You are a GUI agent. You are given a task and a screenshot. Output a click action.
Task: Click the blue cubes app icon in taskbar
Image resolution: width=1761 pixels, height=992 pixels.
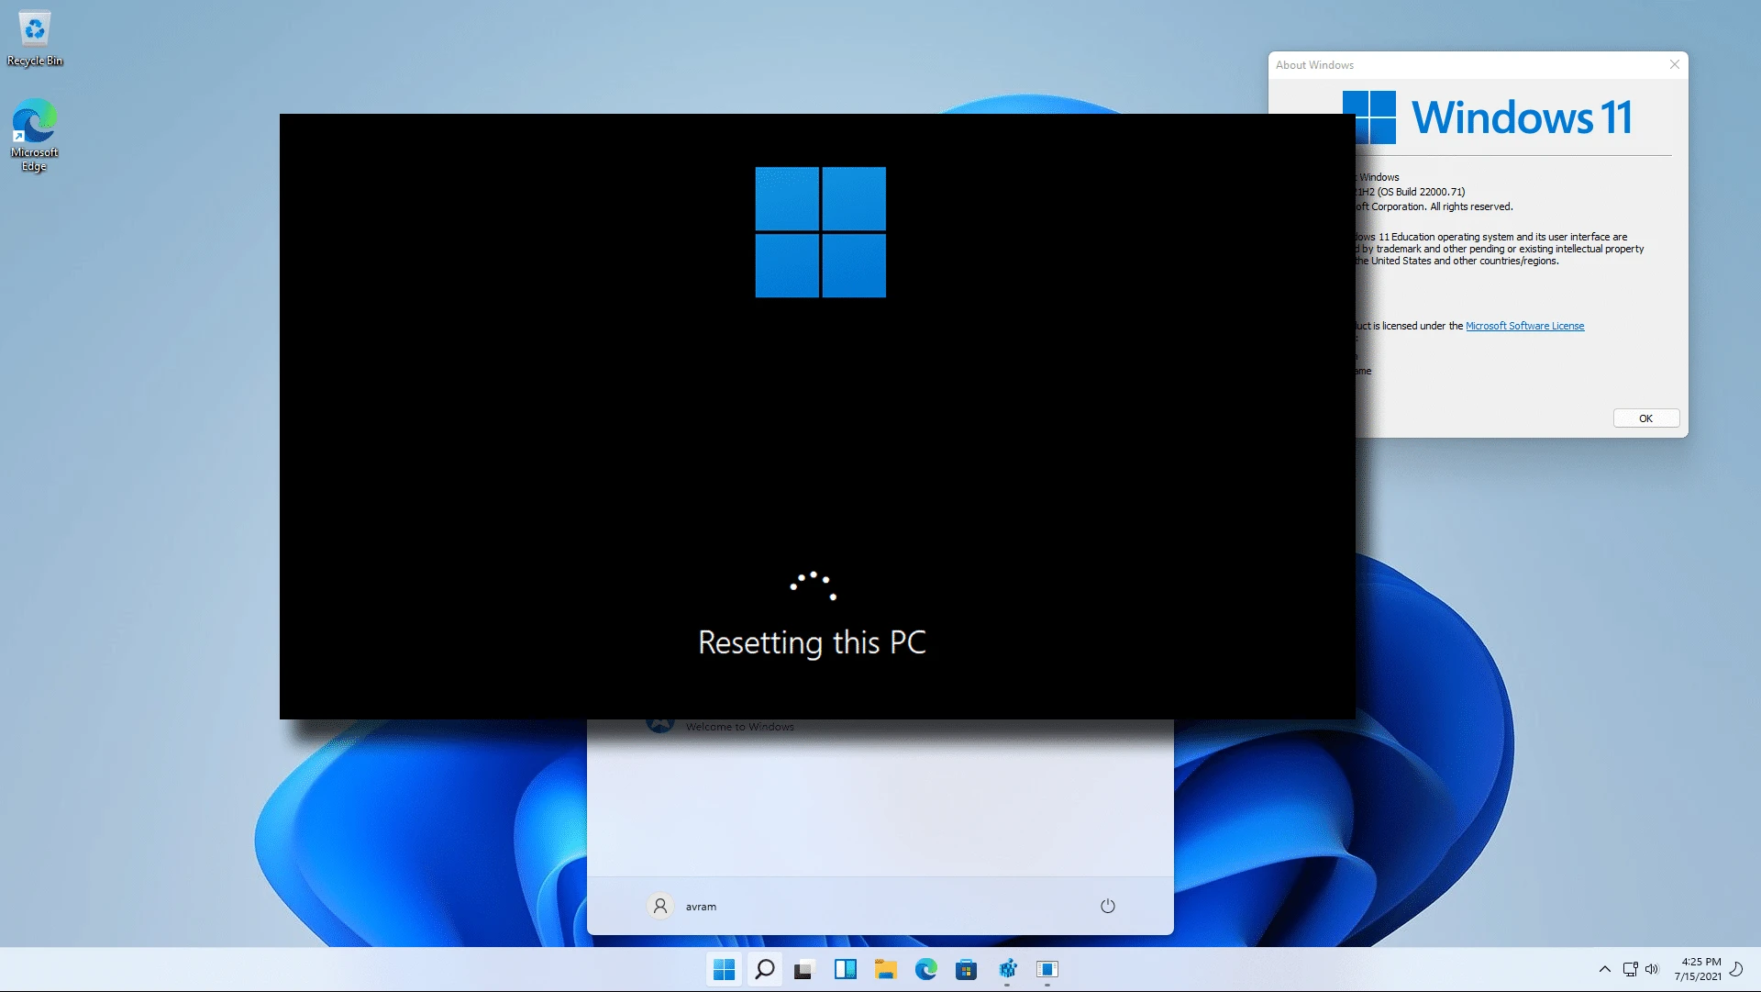click(1007, 969)
